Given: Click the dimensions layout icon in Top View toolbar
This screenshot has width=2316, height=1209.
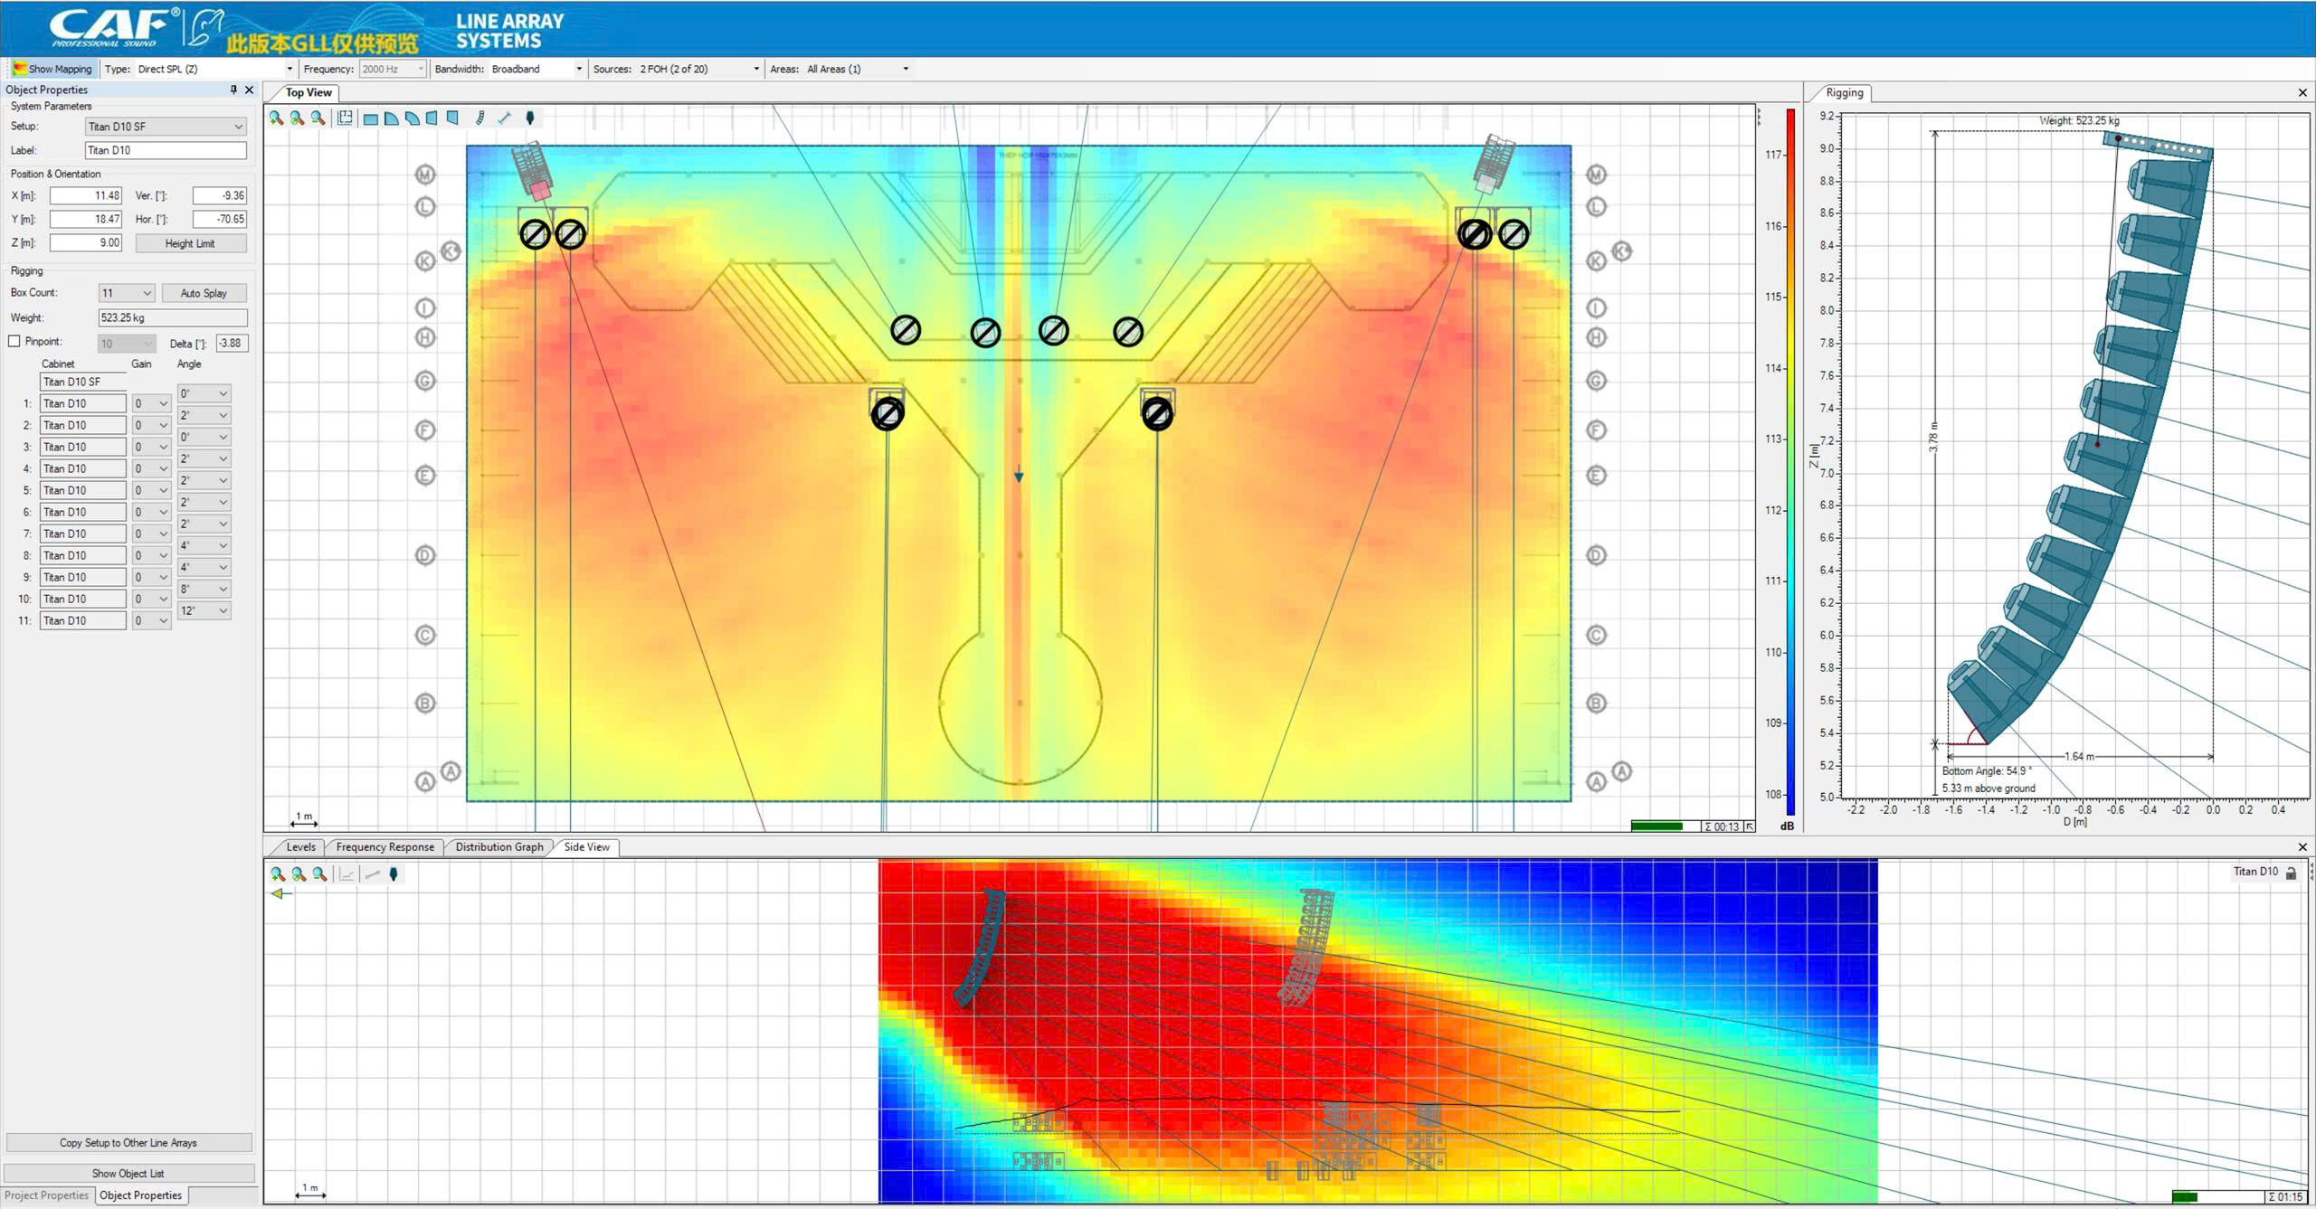Looking at the screenshot, I should tap(345, 118).
